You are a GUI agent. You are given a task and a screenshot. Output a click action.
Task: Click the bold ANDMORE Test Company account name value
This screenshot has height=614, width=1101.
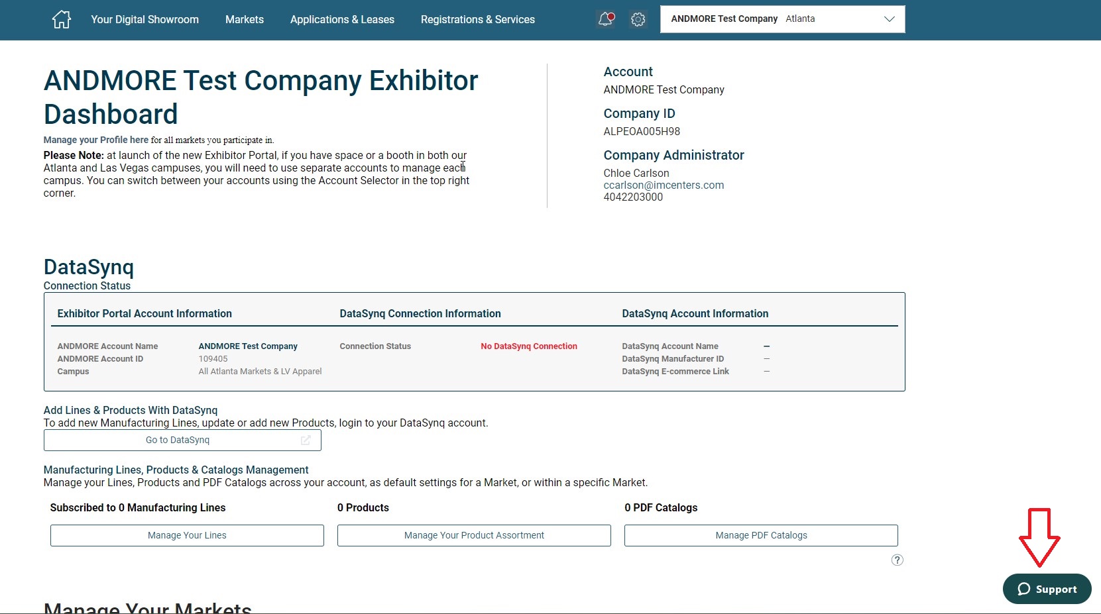pyautogui.click(x=248, y=346)
